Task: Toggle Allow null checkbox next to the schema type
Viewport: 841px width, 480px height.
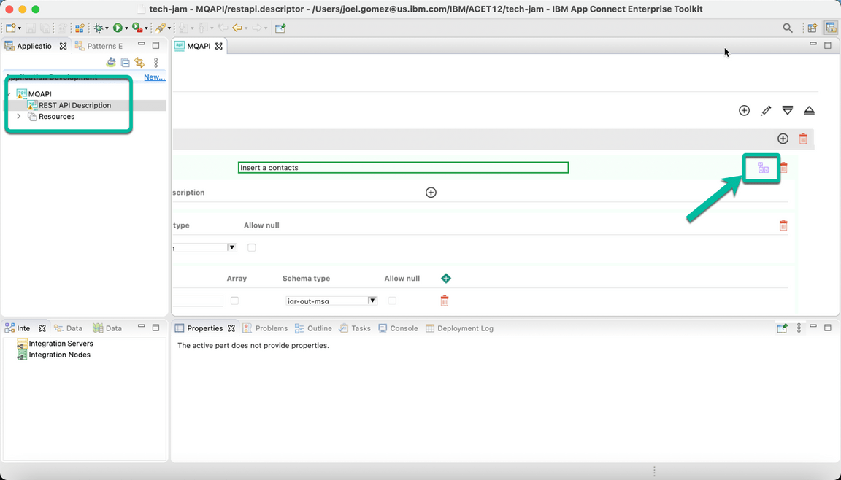Action: tap(392, 300)
